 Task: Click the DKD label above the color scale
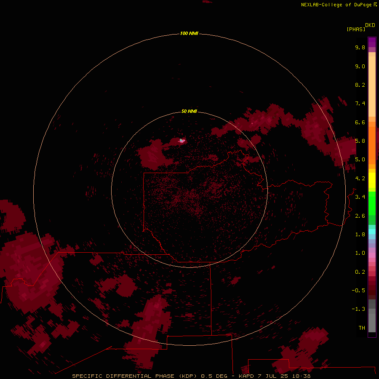coord(370,25)
